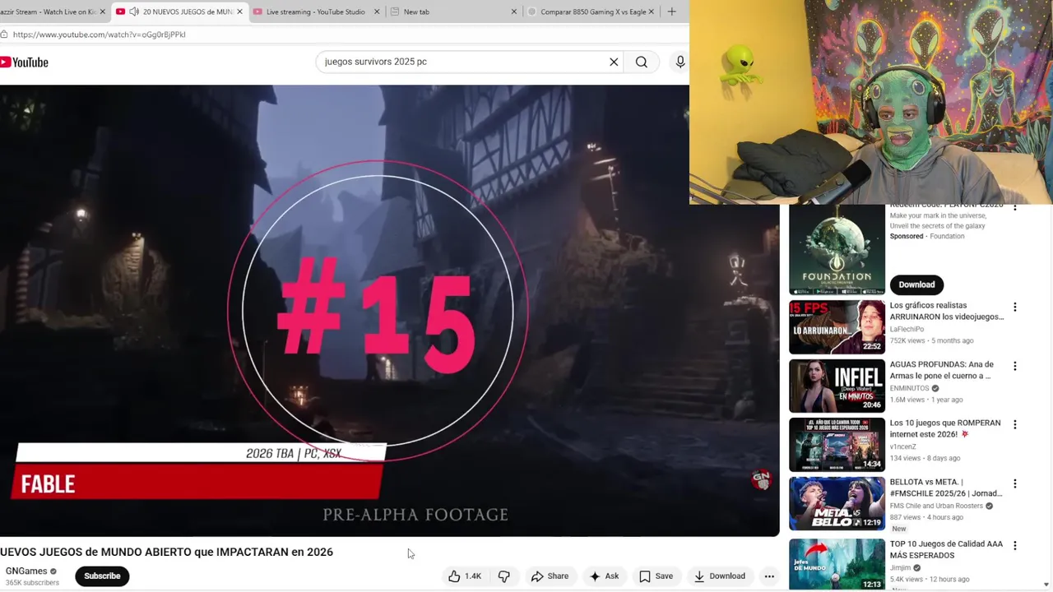This screenshot has width=1053, height=592.
Task: Switch to 'Comparar 8850 Gaming X vs Eagle' tab
Action: [x=592, y=12]
